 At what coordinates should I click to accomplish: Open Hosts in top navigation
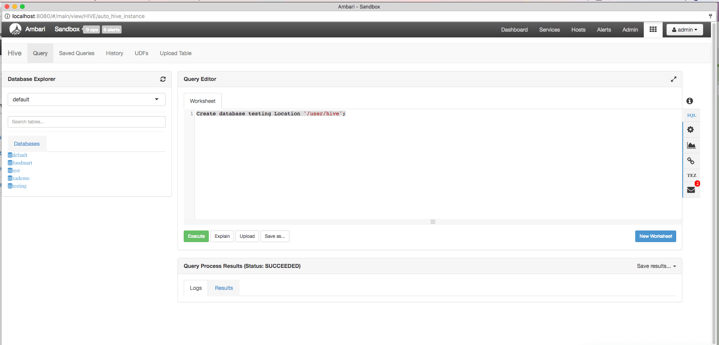[578, 30]
